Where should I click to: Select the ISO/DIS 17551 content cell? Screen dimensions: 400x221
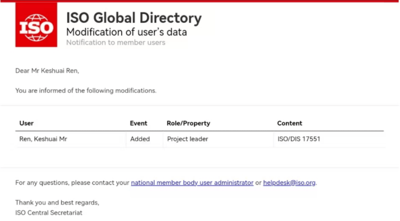(299, 139)
